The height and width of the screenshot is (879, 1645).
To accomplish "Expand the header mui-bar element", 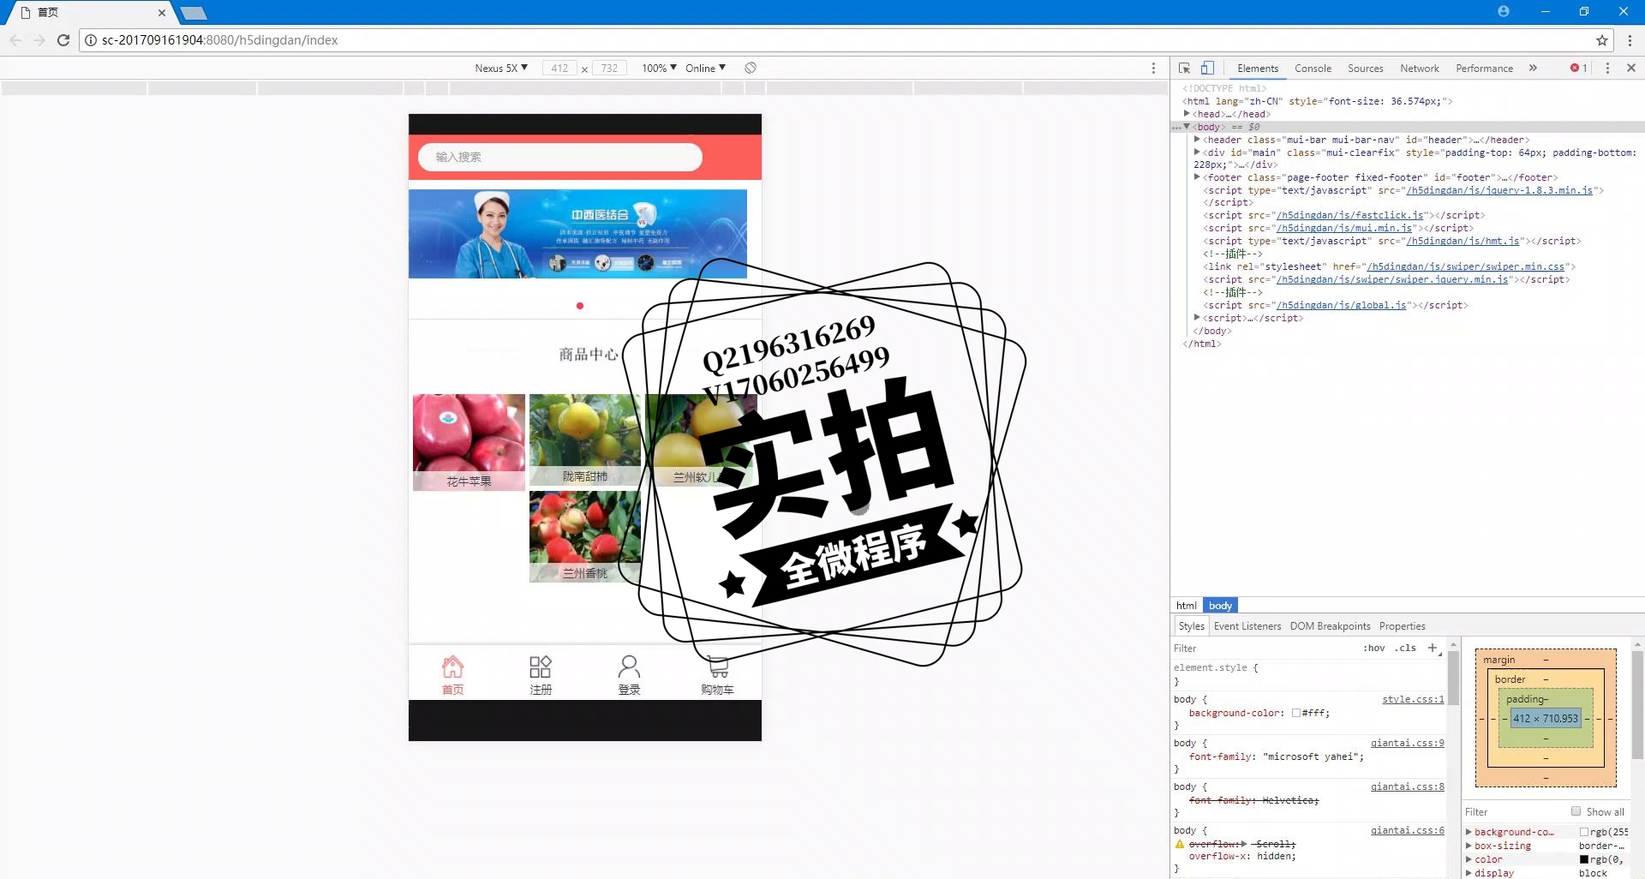I will tap(1197, 139).
